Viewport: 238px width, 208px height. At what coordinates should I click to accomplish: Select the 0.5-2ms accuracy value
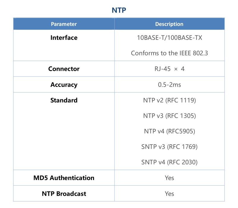point(169,85)
